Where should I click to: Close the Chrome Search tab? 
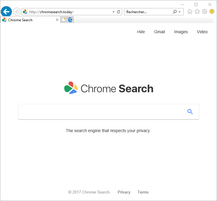[57, 20]
